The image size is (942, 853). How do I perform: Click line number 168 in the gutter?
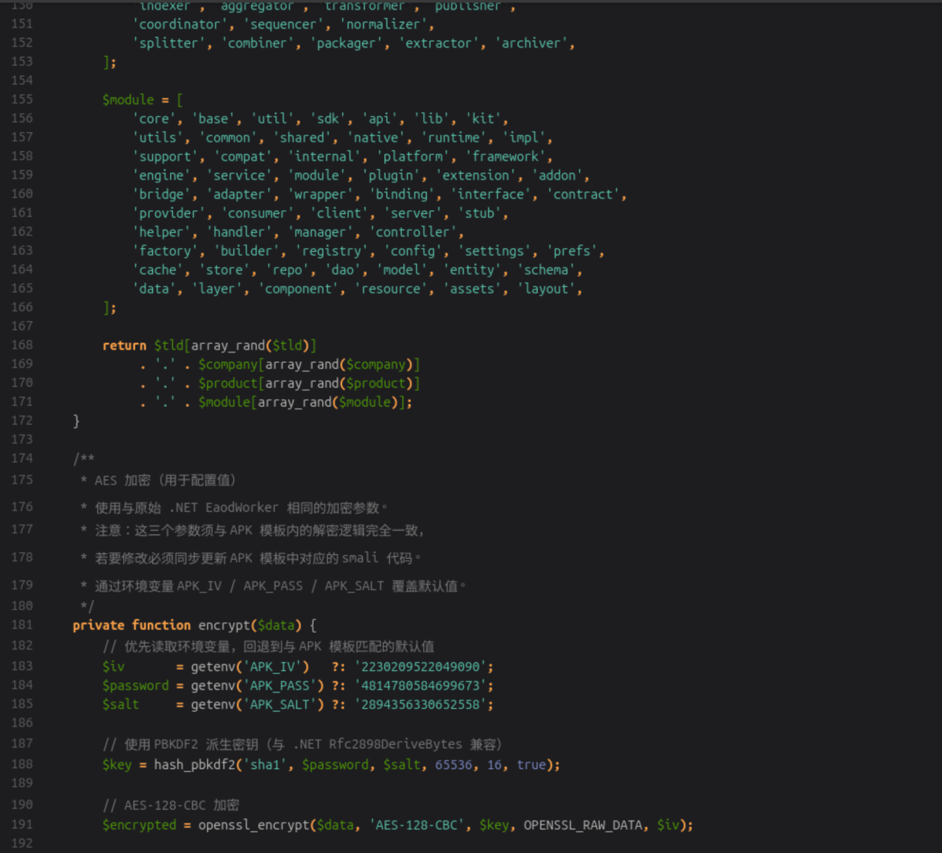click(22, 345)
